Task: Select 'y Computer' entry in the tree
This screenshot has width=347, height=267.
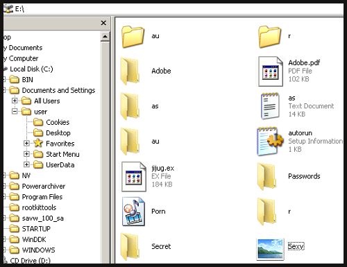Action: 21,58
